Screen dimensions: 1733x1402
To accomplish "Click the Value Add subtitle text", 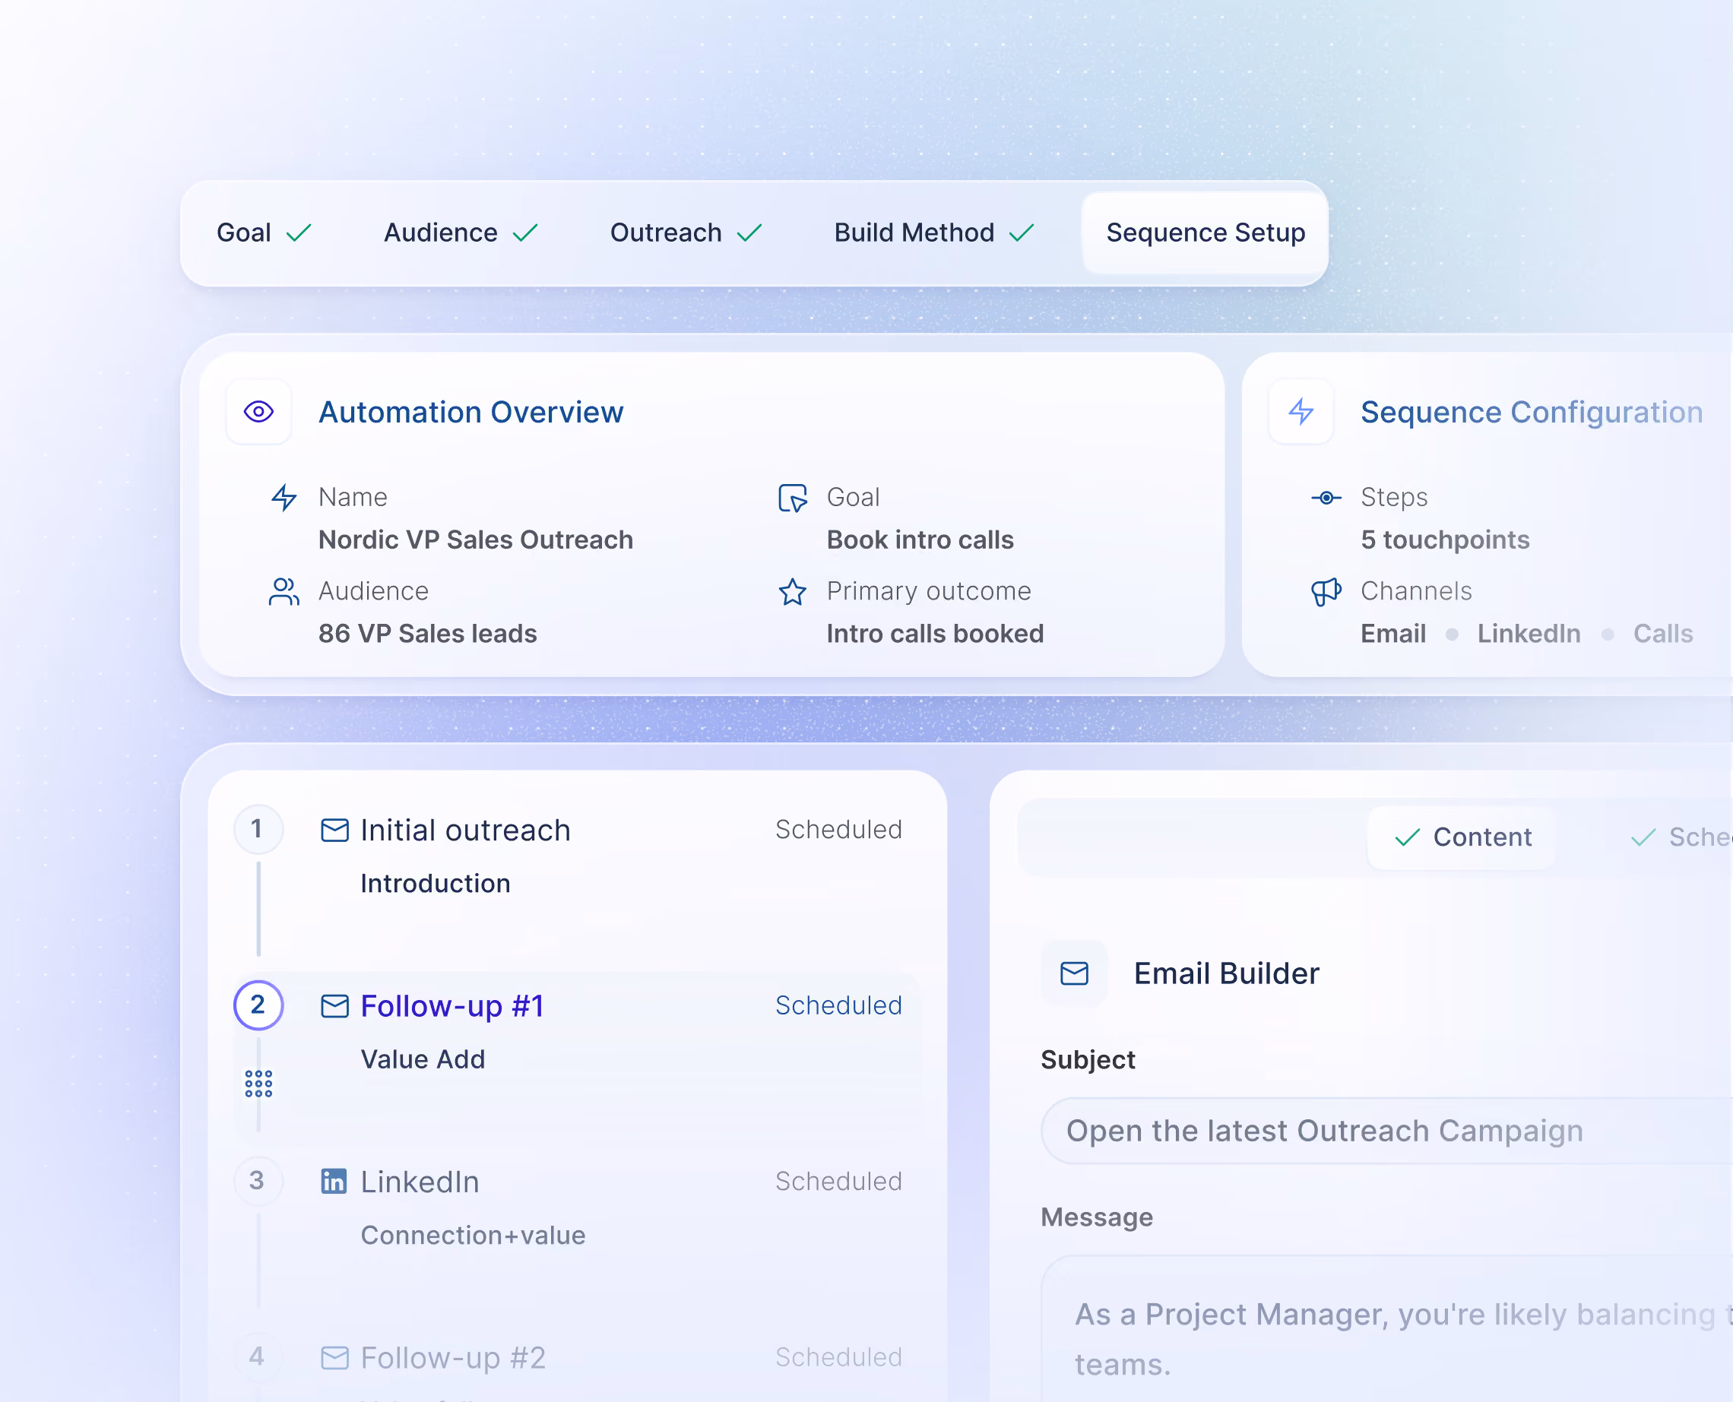I will click(423, 1059).
